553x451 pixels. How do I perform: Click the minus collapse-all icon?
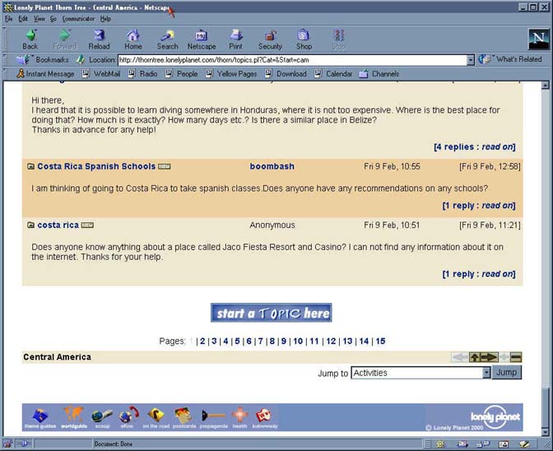[516, 357]
